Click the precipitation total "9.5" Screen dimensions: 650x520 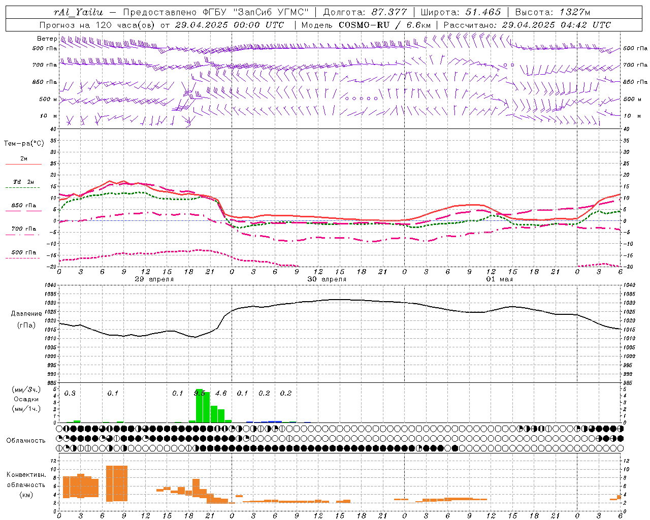(200, 393)
